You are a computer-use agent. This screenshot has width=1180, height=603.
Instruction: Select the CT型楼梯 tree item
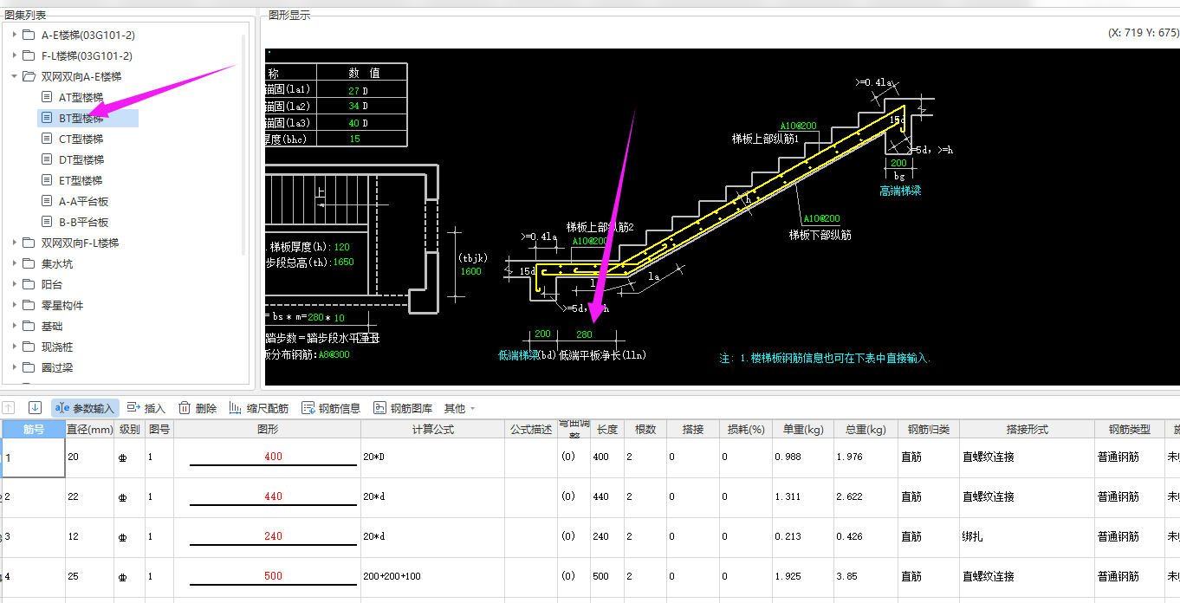81,139
